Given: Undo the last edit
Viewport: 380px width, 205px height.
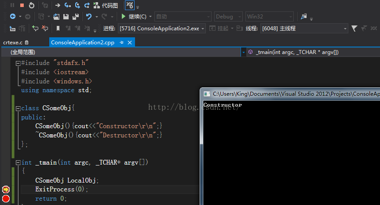Looking at the screenshot, I should tap(89, 16).
